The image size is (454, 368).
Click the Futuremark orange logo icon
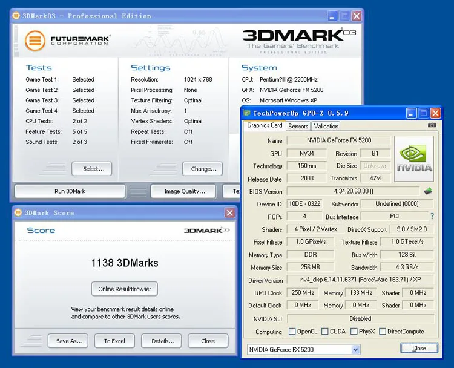click(x=35, y=41)
